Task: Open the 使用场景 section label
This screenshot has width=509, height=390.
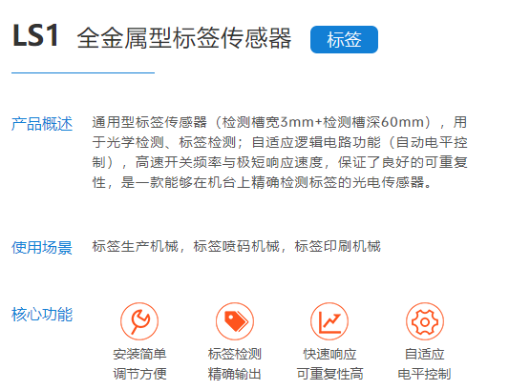Action: 42,248
